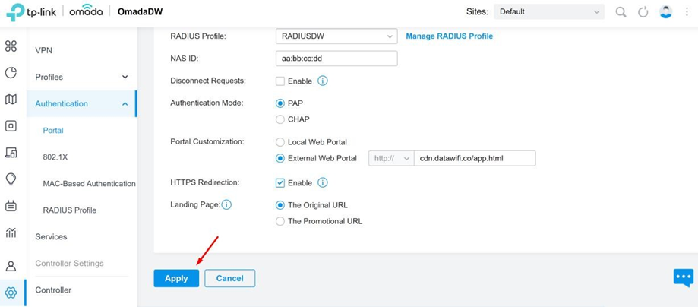
Task: Click the refresh icon in header
Action: (x=643, y=12)
